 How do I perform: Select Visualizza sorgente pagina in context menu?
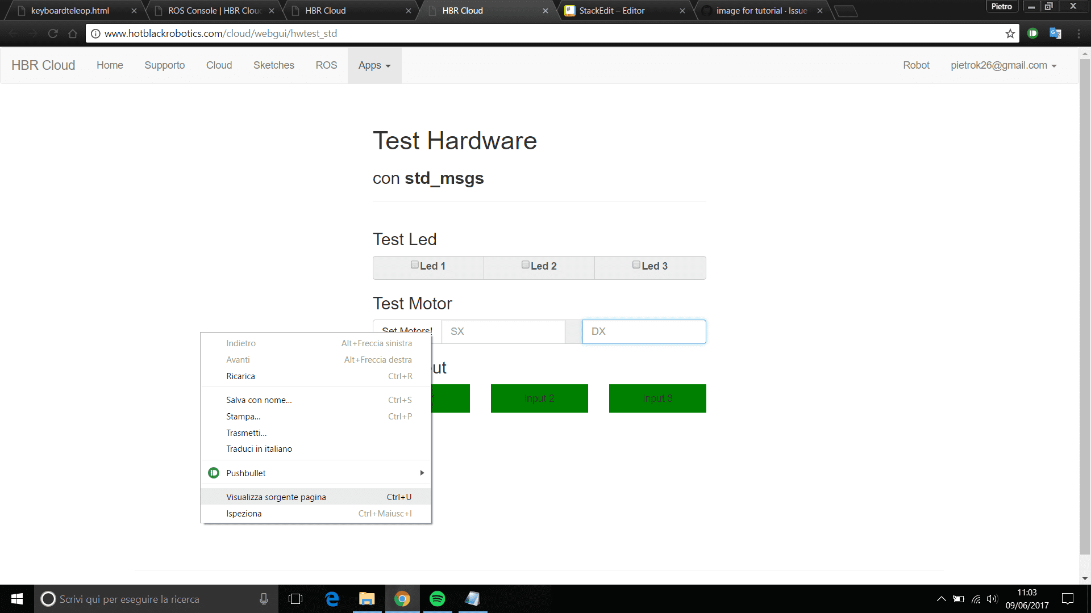(x=276, y=497)
